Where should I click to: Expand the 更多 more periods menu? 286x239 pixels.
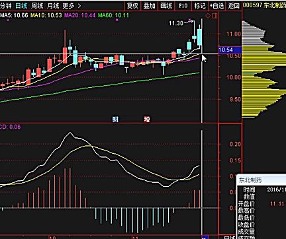point(71,6)
